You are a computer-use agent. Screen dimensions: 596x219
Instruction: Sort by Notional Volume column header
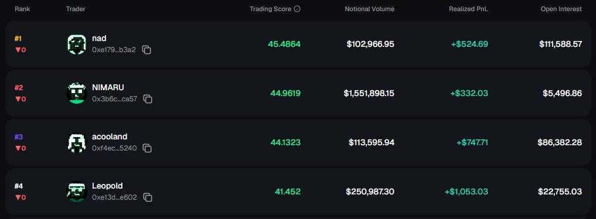[369, 9]
